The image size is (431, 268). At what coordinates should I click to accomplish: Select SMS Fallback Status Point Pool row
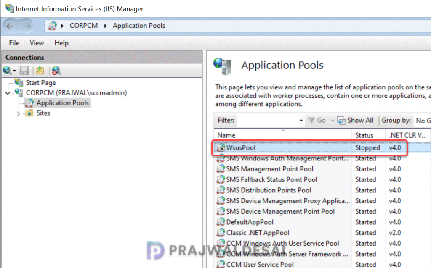coord(322,180)
